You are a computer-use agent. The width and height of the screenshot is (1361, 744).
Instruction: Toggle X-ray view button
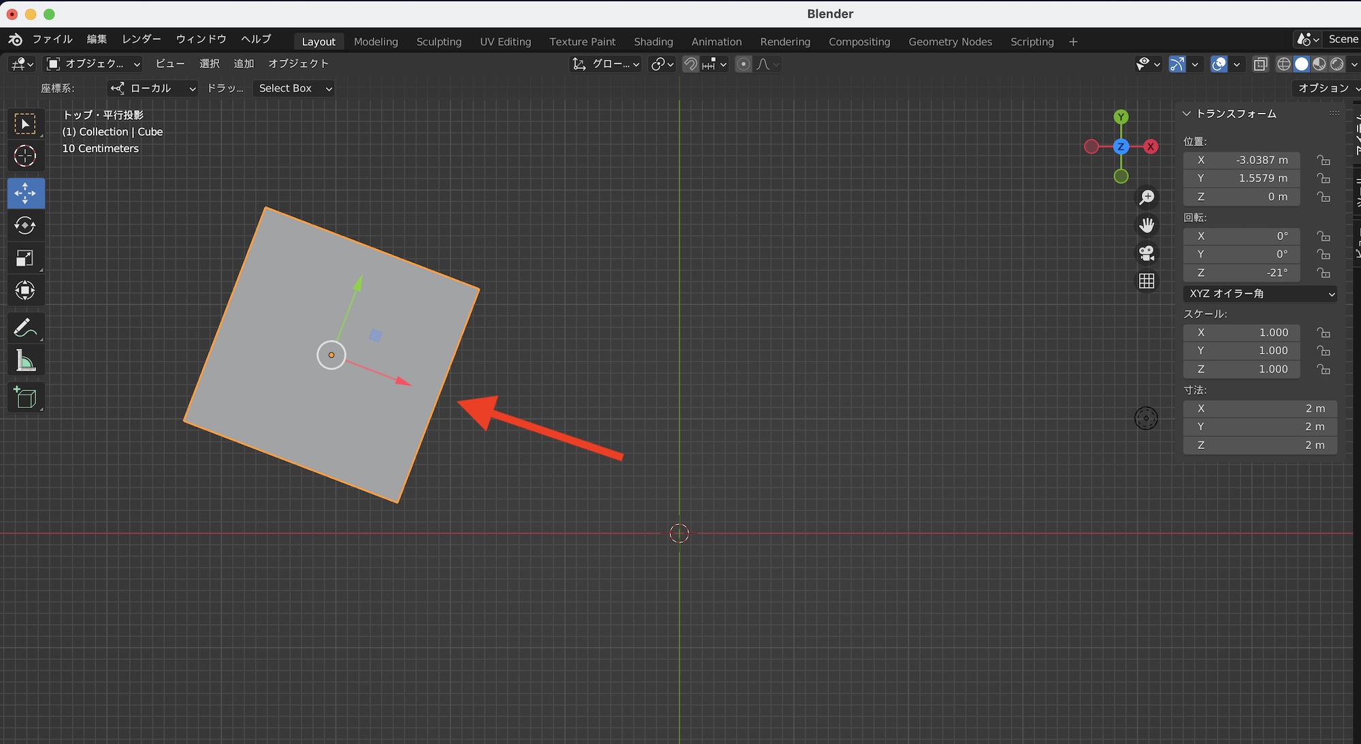(1260, 64)
